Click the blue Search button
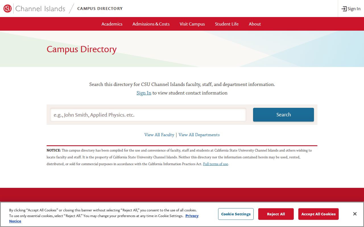This screenshot has width=364, height=227. click(284, 115)
